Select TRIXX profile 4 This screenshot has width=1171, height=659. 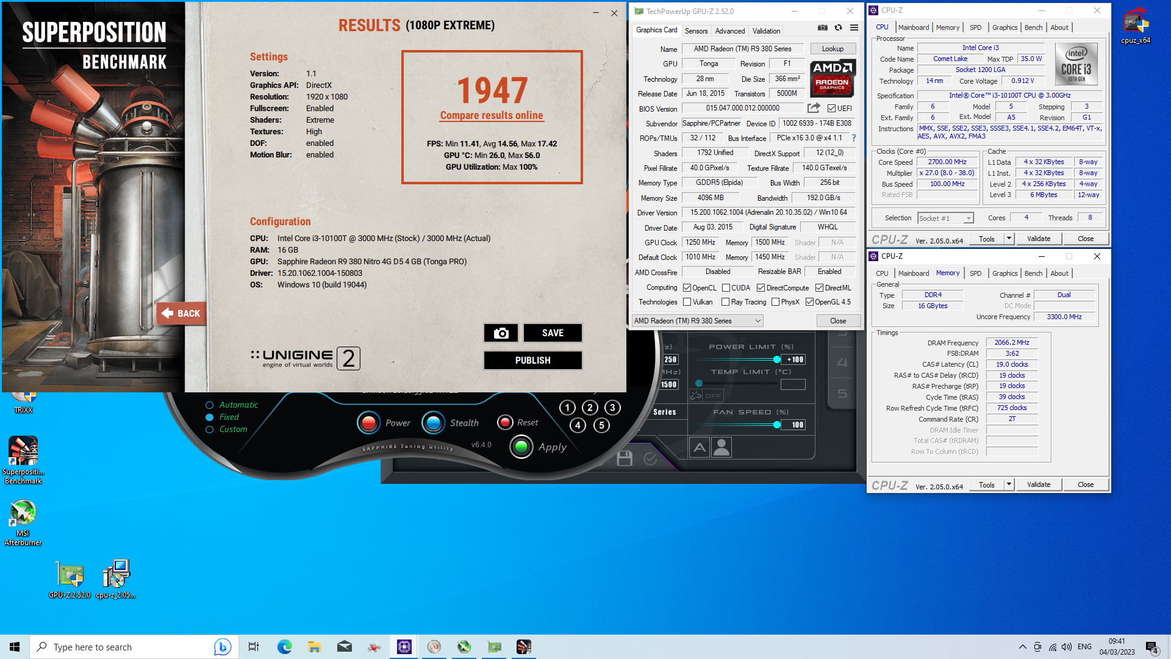(578, 425)
